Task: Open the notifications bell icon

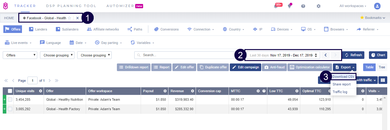Action: click(x=276, y=6)
